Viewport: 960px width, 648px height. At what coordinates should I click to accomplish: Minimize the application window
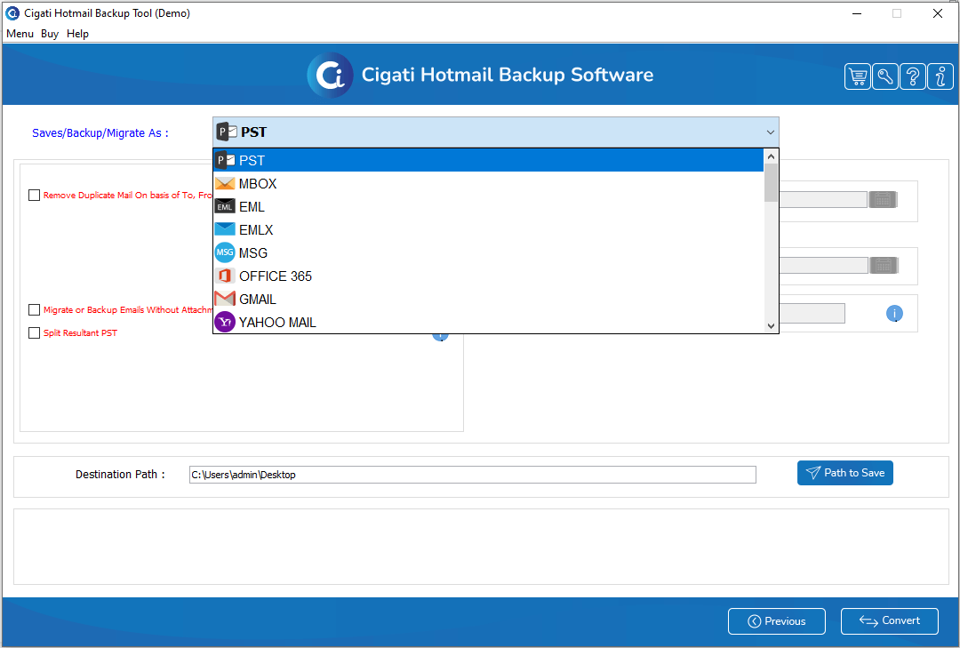tap(857, 13)
